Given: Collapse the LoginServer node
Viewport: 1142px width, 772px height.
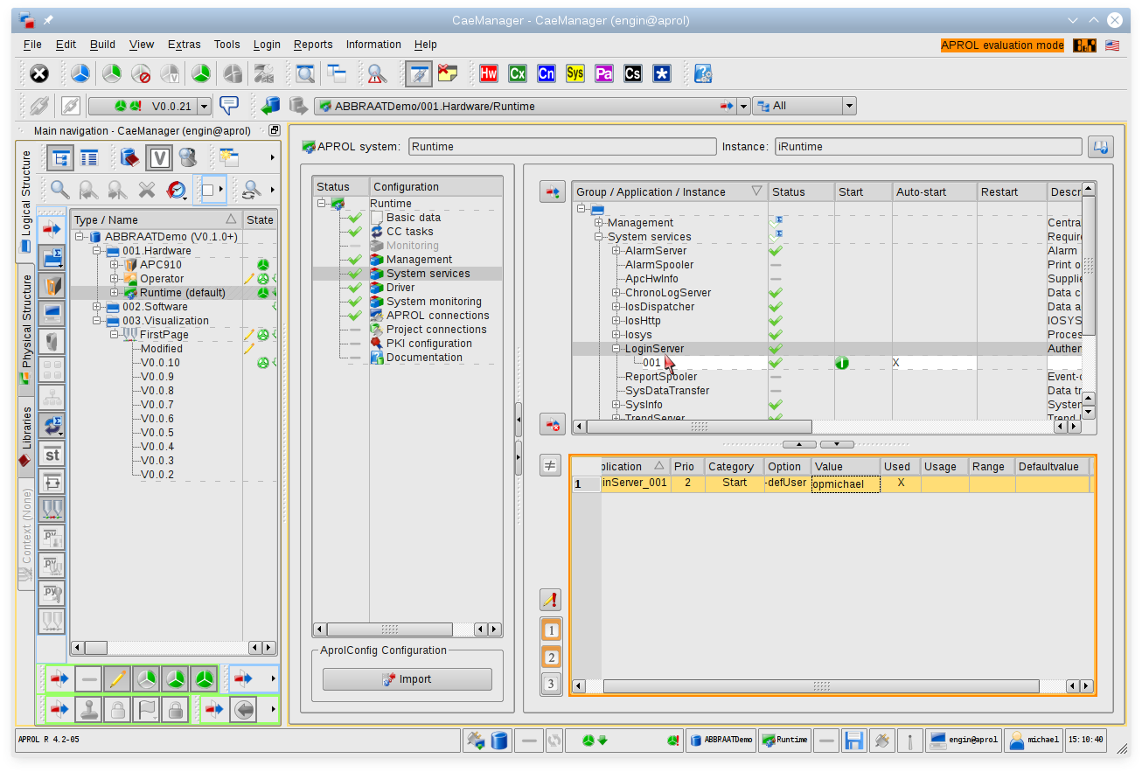Looking at the screenshot, I should click(616, 349).
